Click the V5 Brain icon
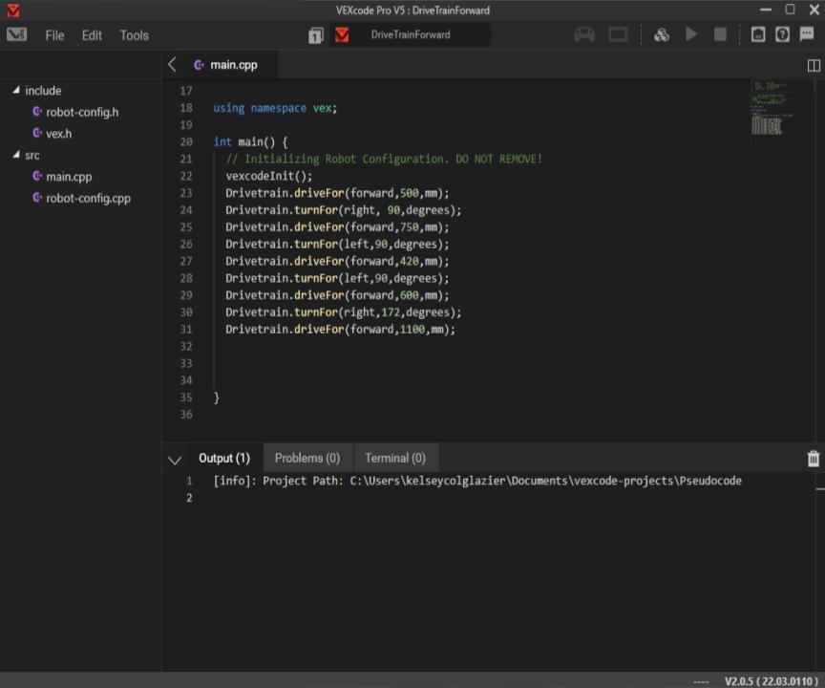Viewport: 825px width, 688px height. pyautogui.click(x=618, y=35)
